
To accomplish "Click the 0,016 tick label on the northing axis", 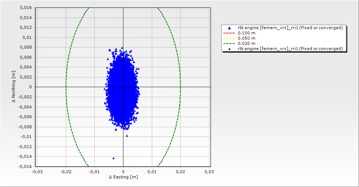I will pyautogui.click(x=26, y=8).
